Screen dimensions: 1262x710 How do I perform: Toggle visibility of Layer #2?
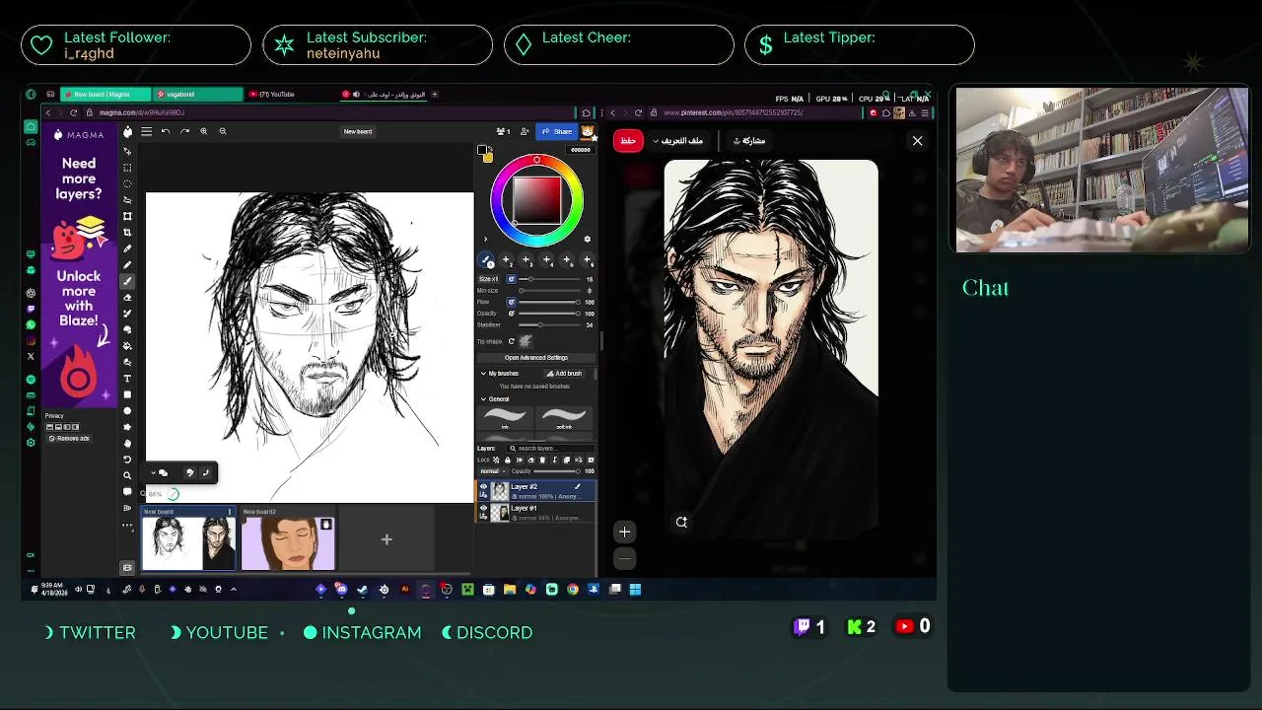483,486
